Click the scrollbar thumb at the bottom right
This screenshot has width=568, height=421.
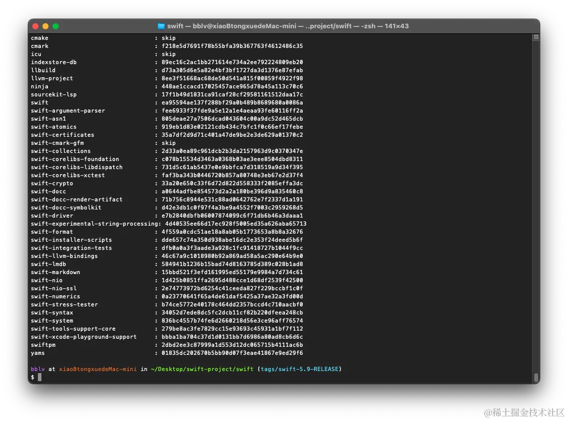[x=536, y=377]
